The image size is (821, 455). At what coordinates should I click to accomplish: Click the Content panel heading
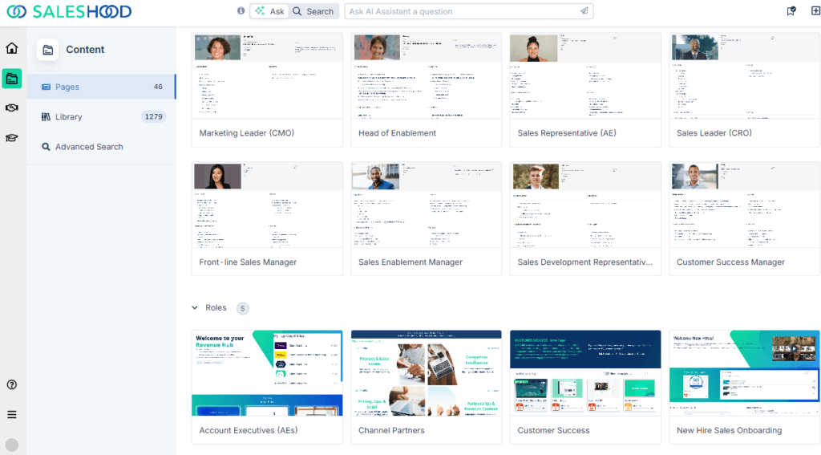pyautogui.click(x=85, y=50)
